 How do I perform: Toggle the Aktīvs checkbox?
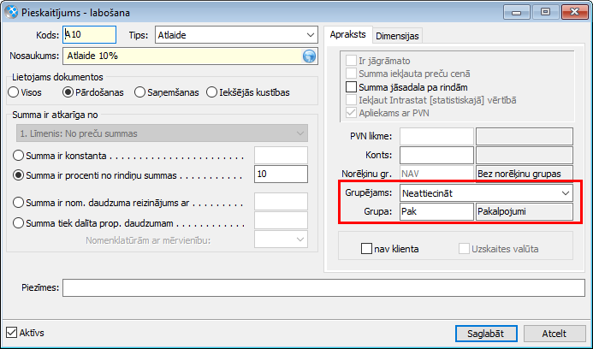pos(11,332)
